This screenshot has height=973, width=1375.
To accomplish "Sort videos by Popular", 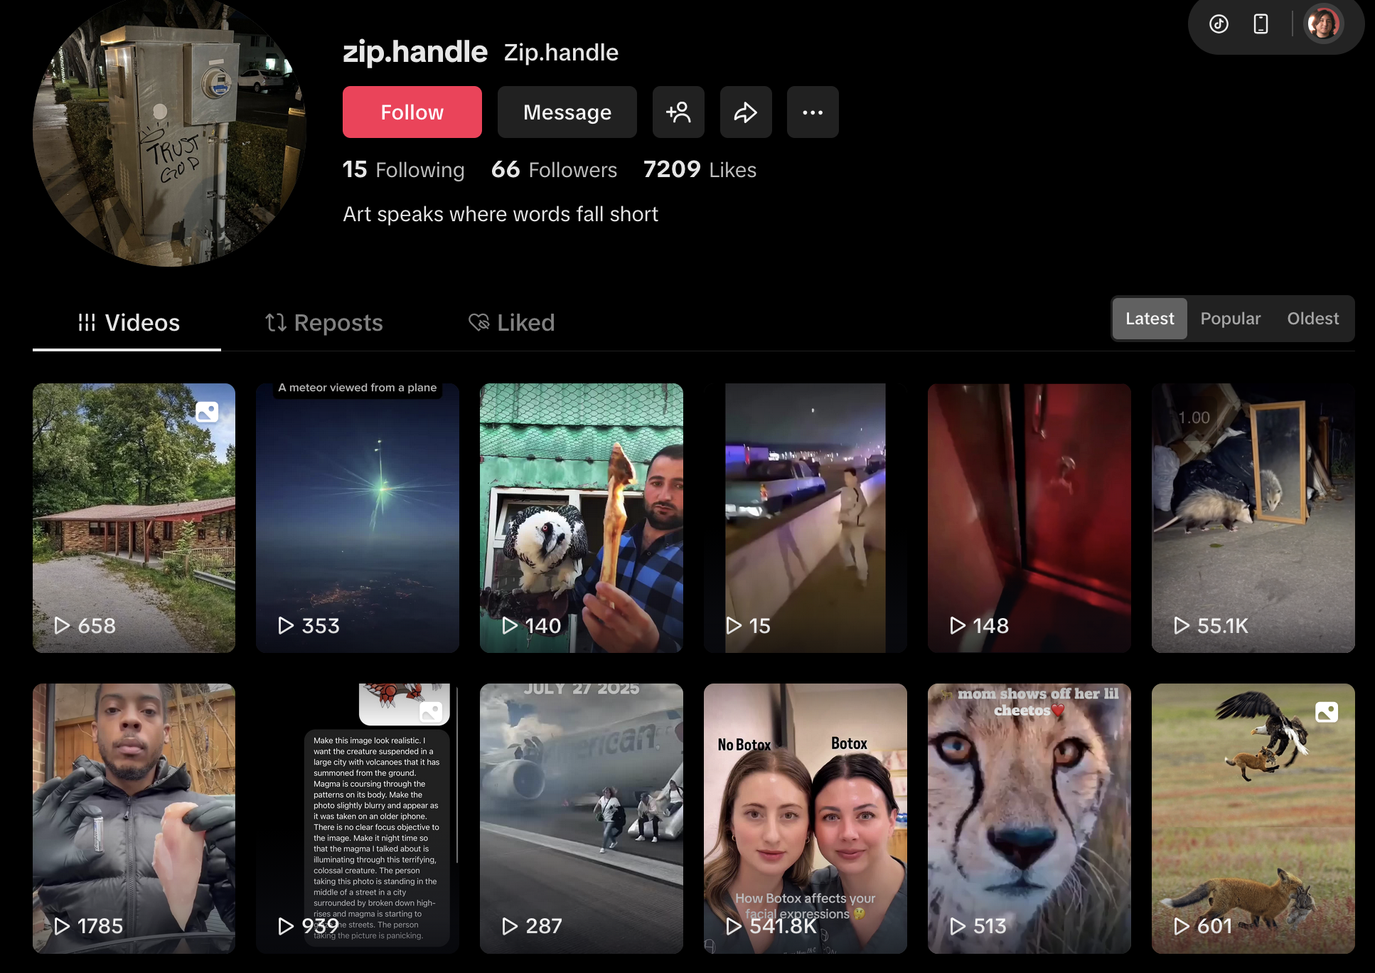I will [x=1230, y=319].
